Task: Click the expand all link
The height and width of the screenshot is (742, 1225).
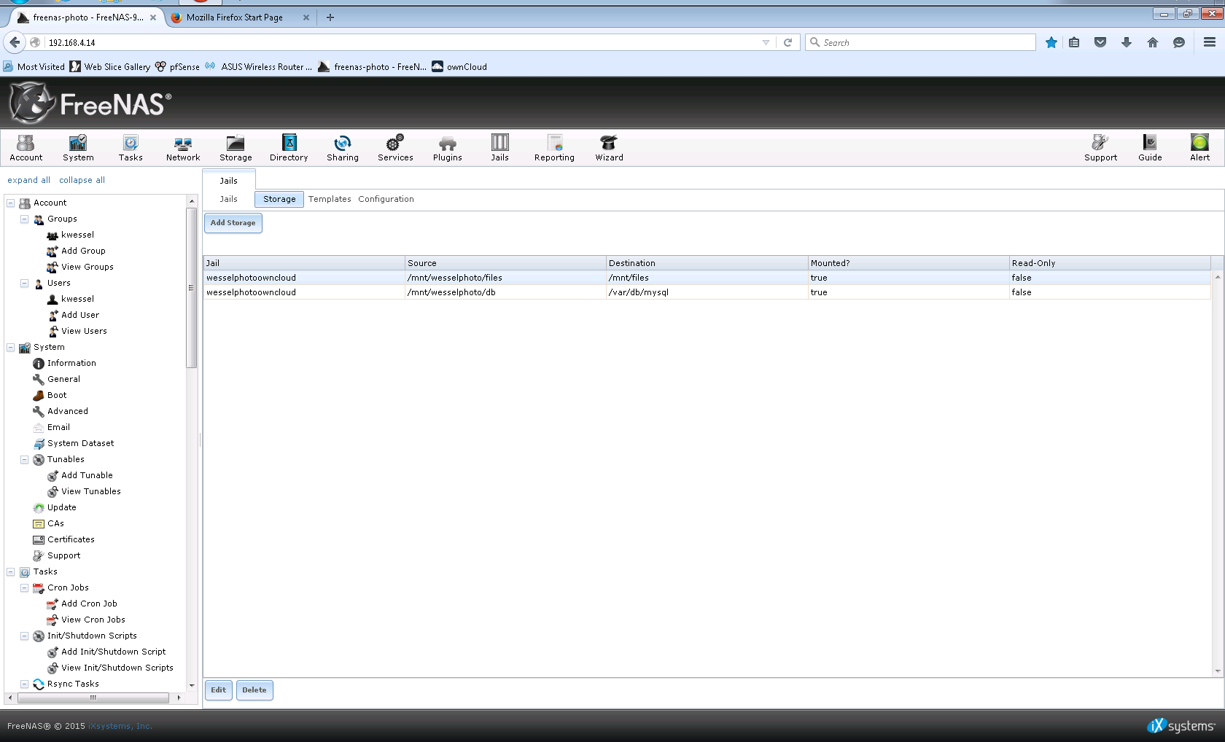Action: [29, 180]
